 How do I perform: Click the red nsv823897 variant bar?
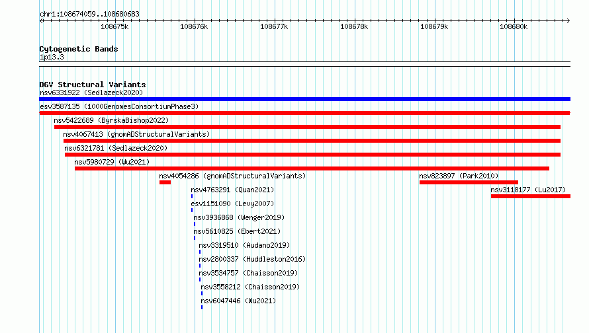469,182
